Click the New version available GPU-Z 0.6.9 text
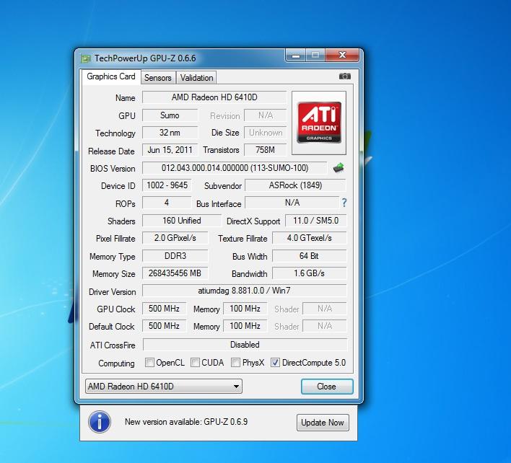 click(186, 422)
